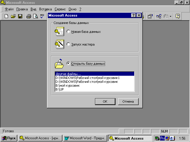
Task: Click the last tray icon before the clock
Action: [x=172, y=138]
